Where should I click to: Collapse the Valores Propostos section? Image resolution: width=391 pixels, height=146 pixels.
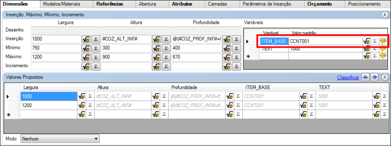[x=385, y=77]
